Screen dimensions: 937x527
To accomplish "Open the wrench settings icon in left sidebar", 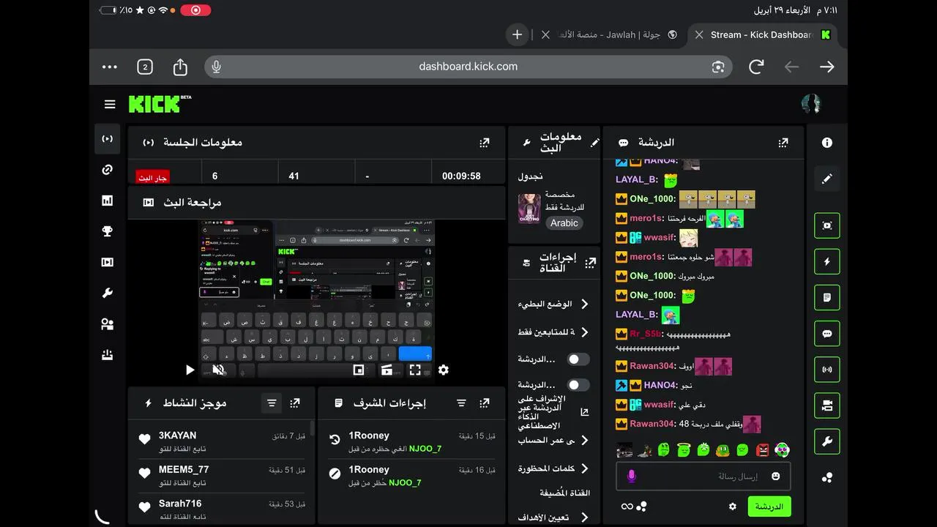I will click(108, 294).
